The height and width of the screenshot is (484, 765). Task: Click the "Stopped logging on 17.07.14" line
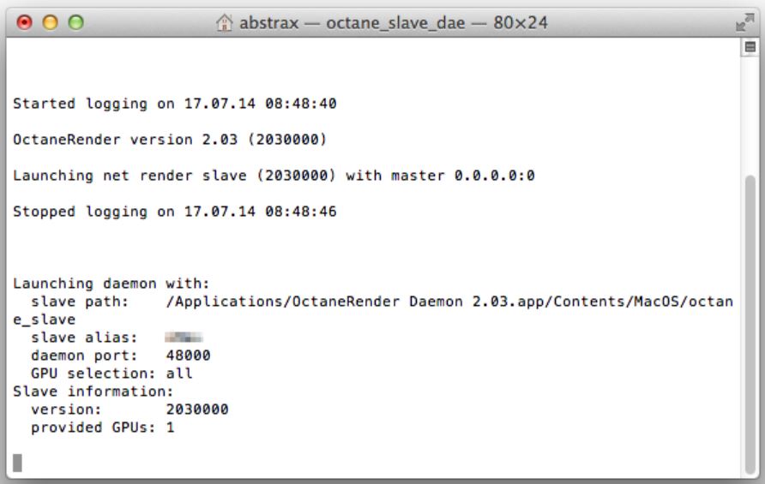(x=174, y=212)
